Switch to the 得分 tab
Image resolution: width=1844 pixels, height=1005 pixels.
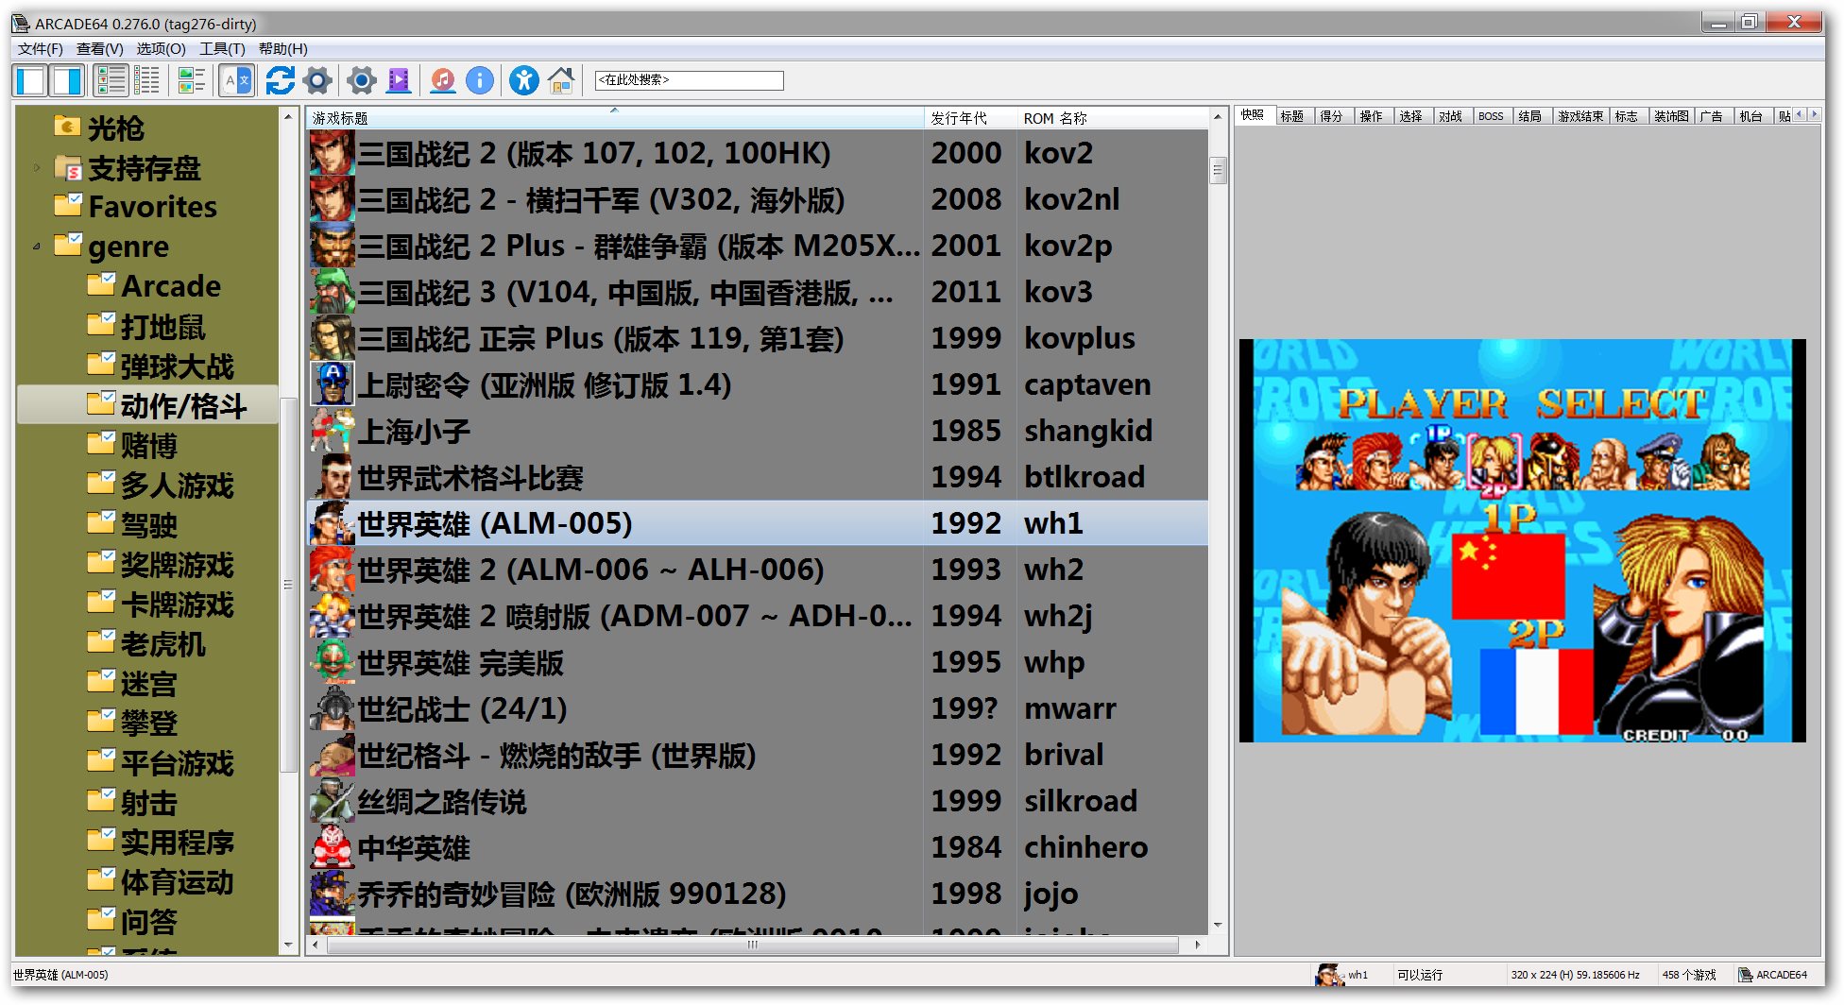(x=1332, y=116)
